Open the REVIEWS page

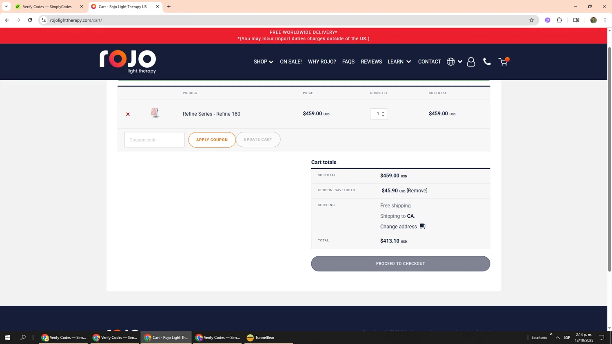[x=371, y=62]
